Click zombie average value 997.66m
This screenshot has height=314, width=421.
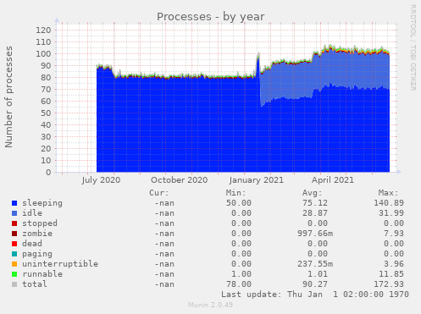coord(315,234)
